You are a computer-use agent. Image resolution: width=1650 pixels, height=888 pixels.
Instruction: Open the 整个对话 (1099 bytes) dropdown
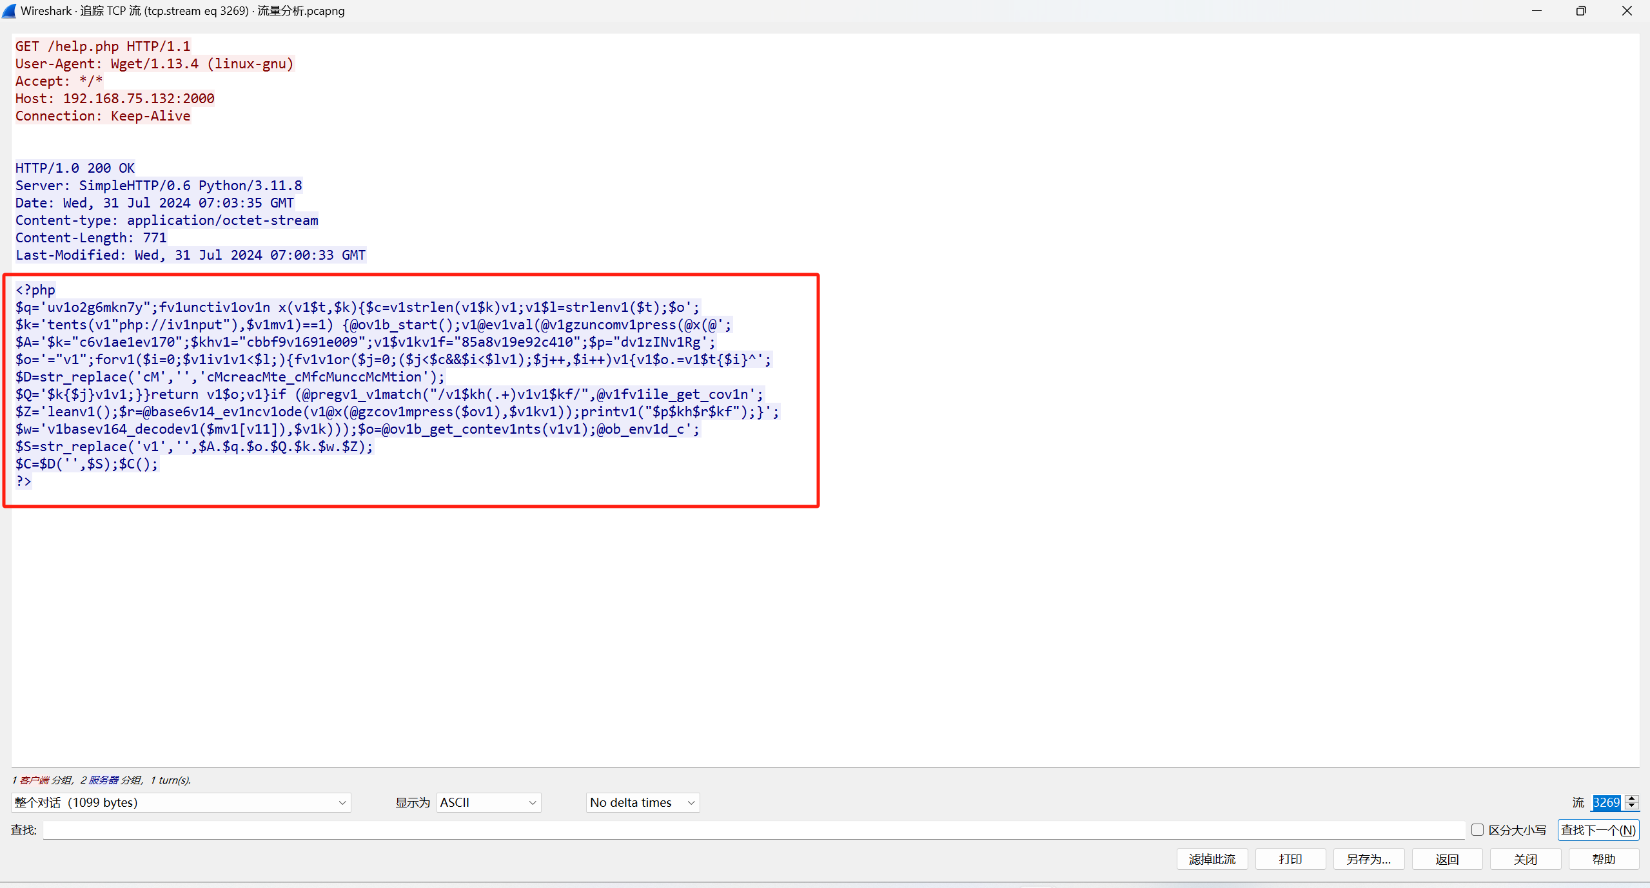pos(181,802)
